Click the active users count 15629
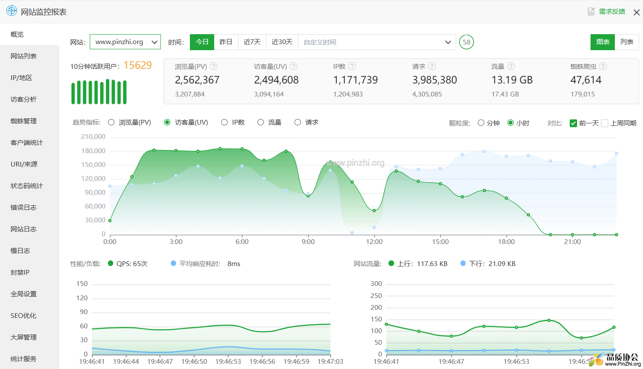The height and width of the screenshot is (369, 643). (x=137, y=65)
